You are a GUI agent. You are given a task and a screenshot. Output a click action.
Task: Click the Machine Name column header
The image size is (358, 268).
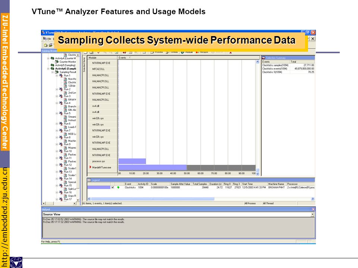(x=277, y=184)
